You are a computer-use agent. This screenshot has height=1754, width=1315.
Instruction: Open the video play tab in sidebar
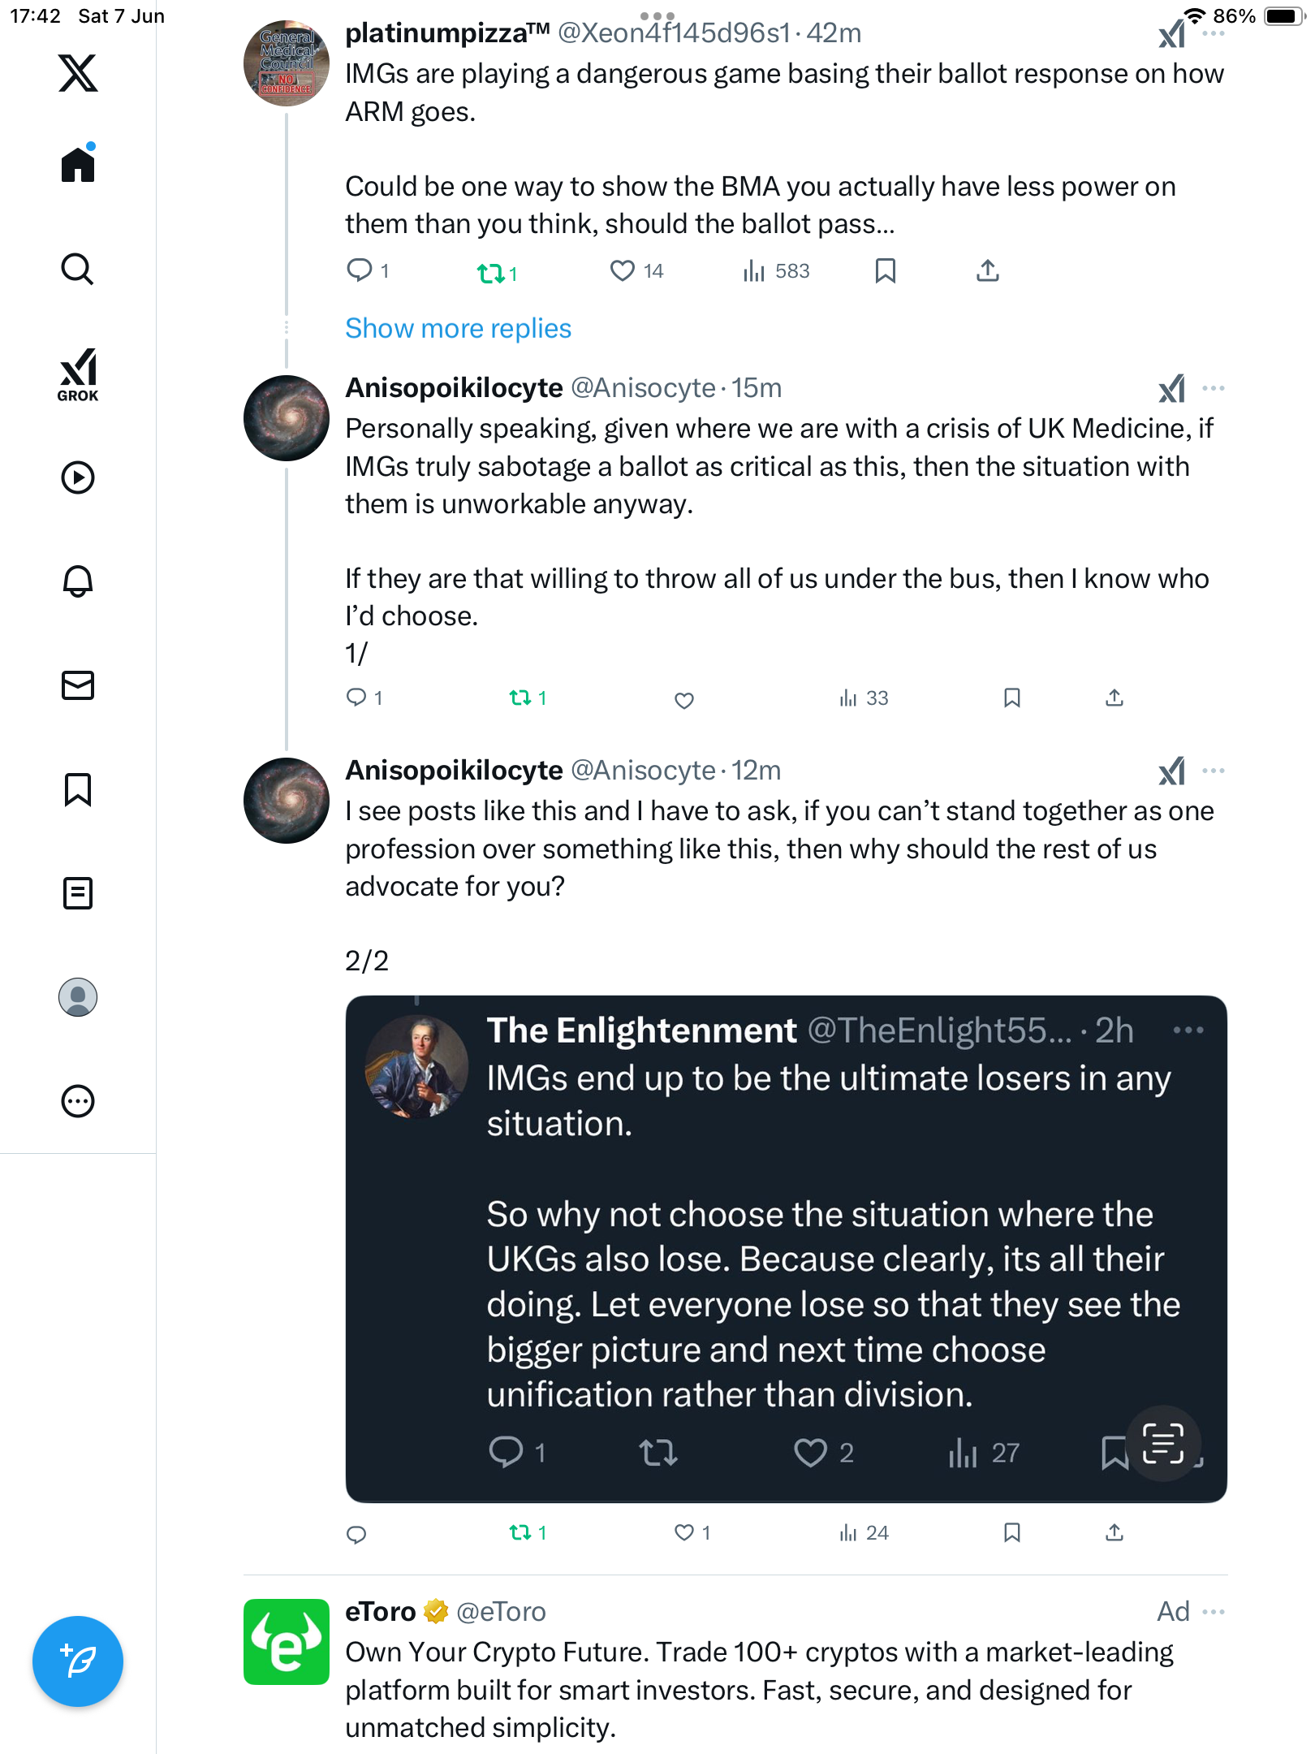tap(78, 477)
